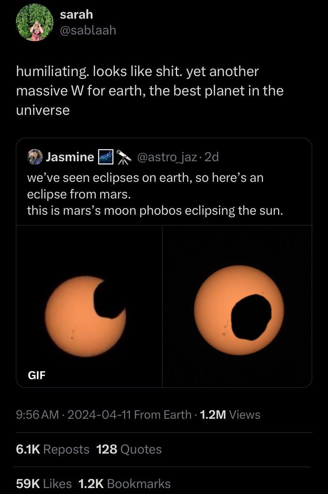Click the GIF badge on left image
Image resolution: width=328 pixels, height=494 pixels.
pyautogui.click(x=36, y=374)
